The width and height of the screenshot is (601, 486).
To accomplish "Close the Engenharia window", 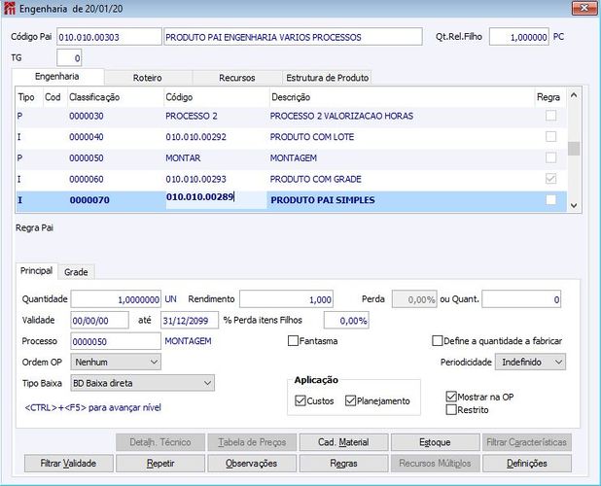I will pos(583,9).
